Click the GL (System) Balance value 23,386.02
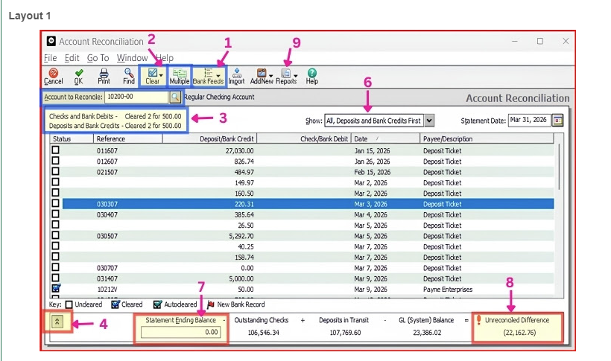The height and width of the screenshot is (361, 611). coord(427,333)
